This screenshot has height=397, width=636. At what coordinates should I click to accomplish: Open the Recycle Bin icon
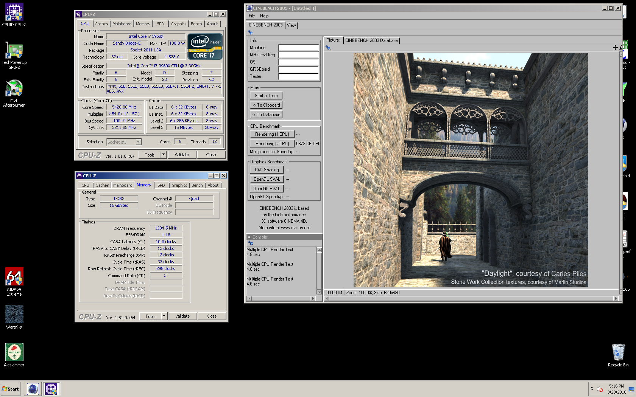(618, 355)
